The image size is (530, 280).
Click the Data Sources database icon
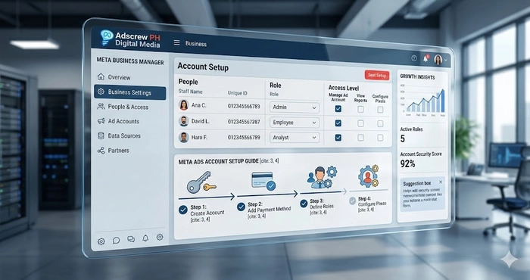point(101,135)
